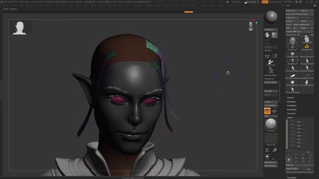319x179 pixels.
Task: Select the PolyMesh3D star tool icon
Action: (x=293, y=54)
